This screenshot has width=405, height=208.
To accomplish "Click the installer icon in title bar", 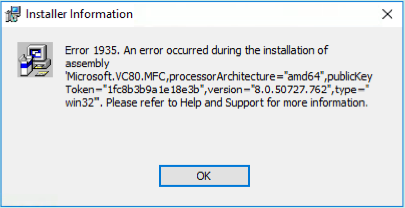I will click(12, 14).
